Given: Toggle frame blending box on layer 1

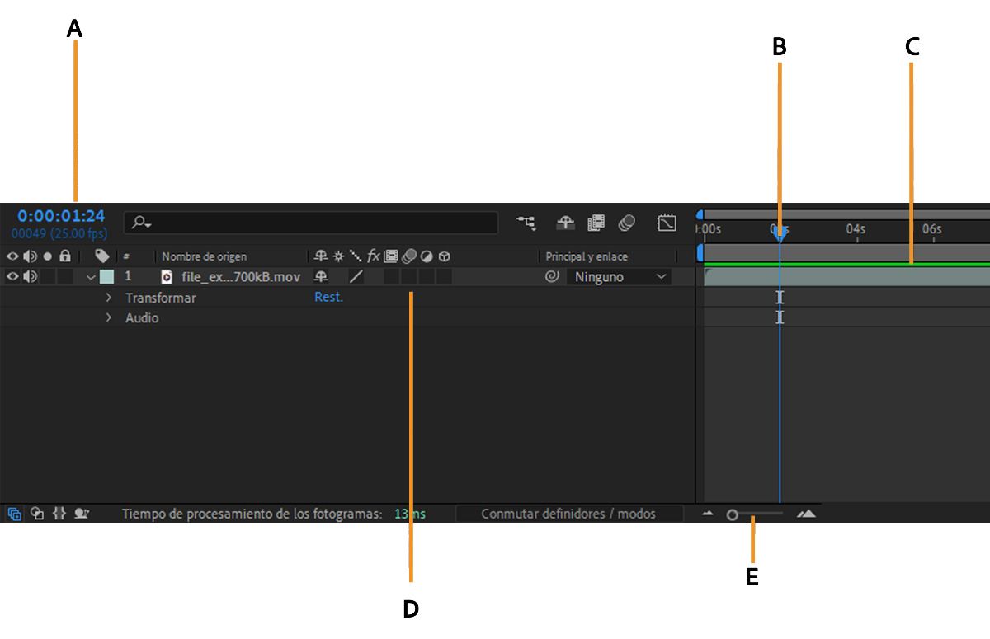Looking at the screenshot, I should coord(392,277).
